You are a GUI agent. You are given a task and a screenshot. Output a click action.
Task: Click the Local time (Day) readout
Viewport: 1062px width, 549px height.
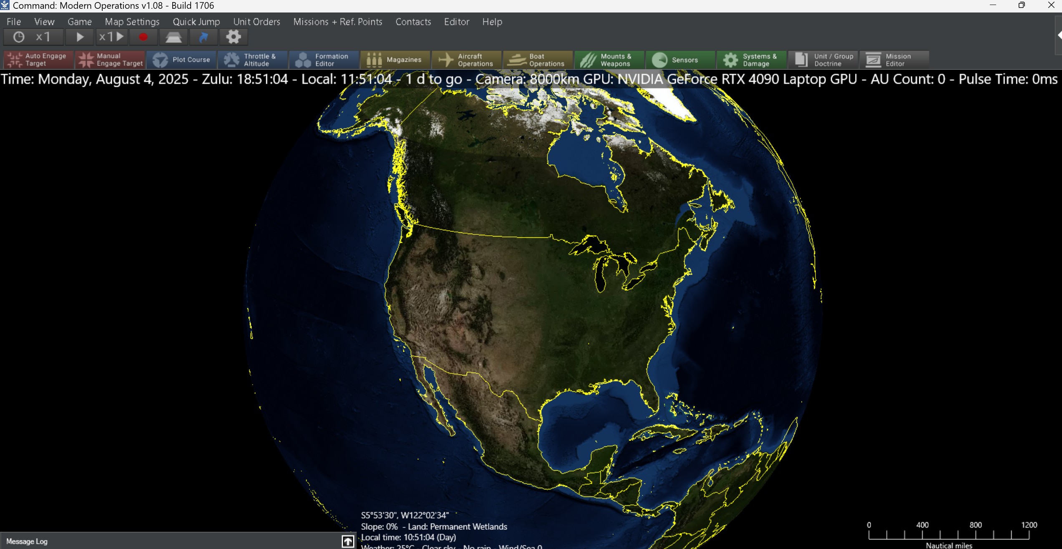[x=408, y=537]
